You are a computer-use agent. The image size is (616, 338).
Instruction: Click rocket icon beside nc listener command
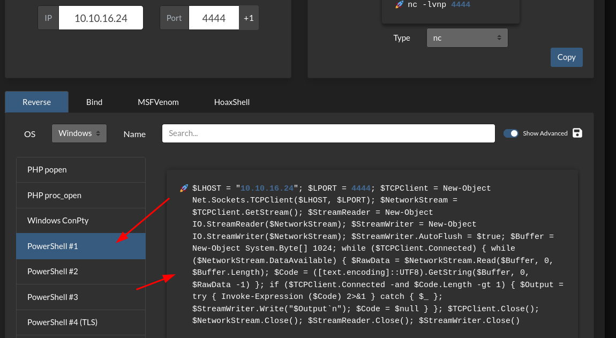pyautogui.click(x=400, y=5)
